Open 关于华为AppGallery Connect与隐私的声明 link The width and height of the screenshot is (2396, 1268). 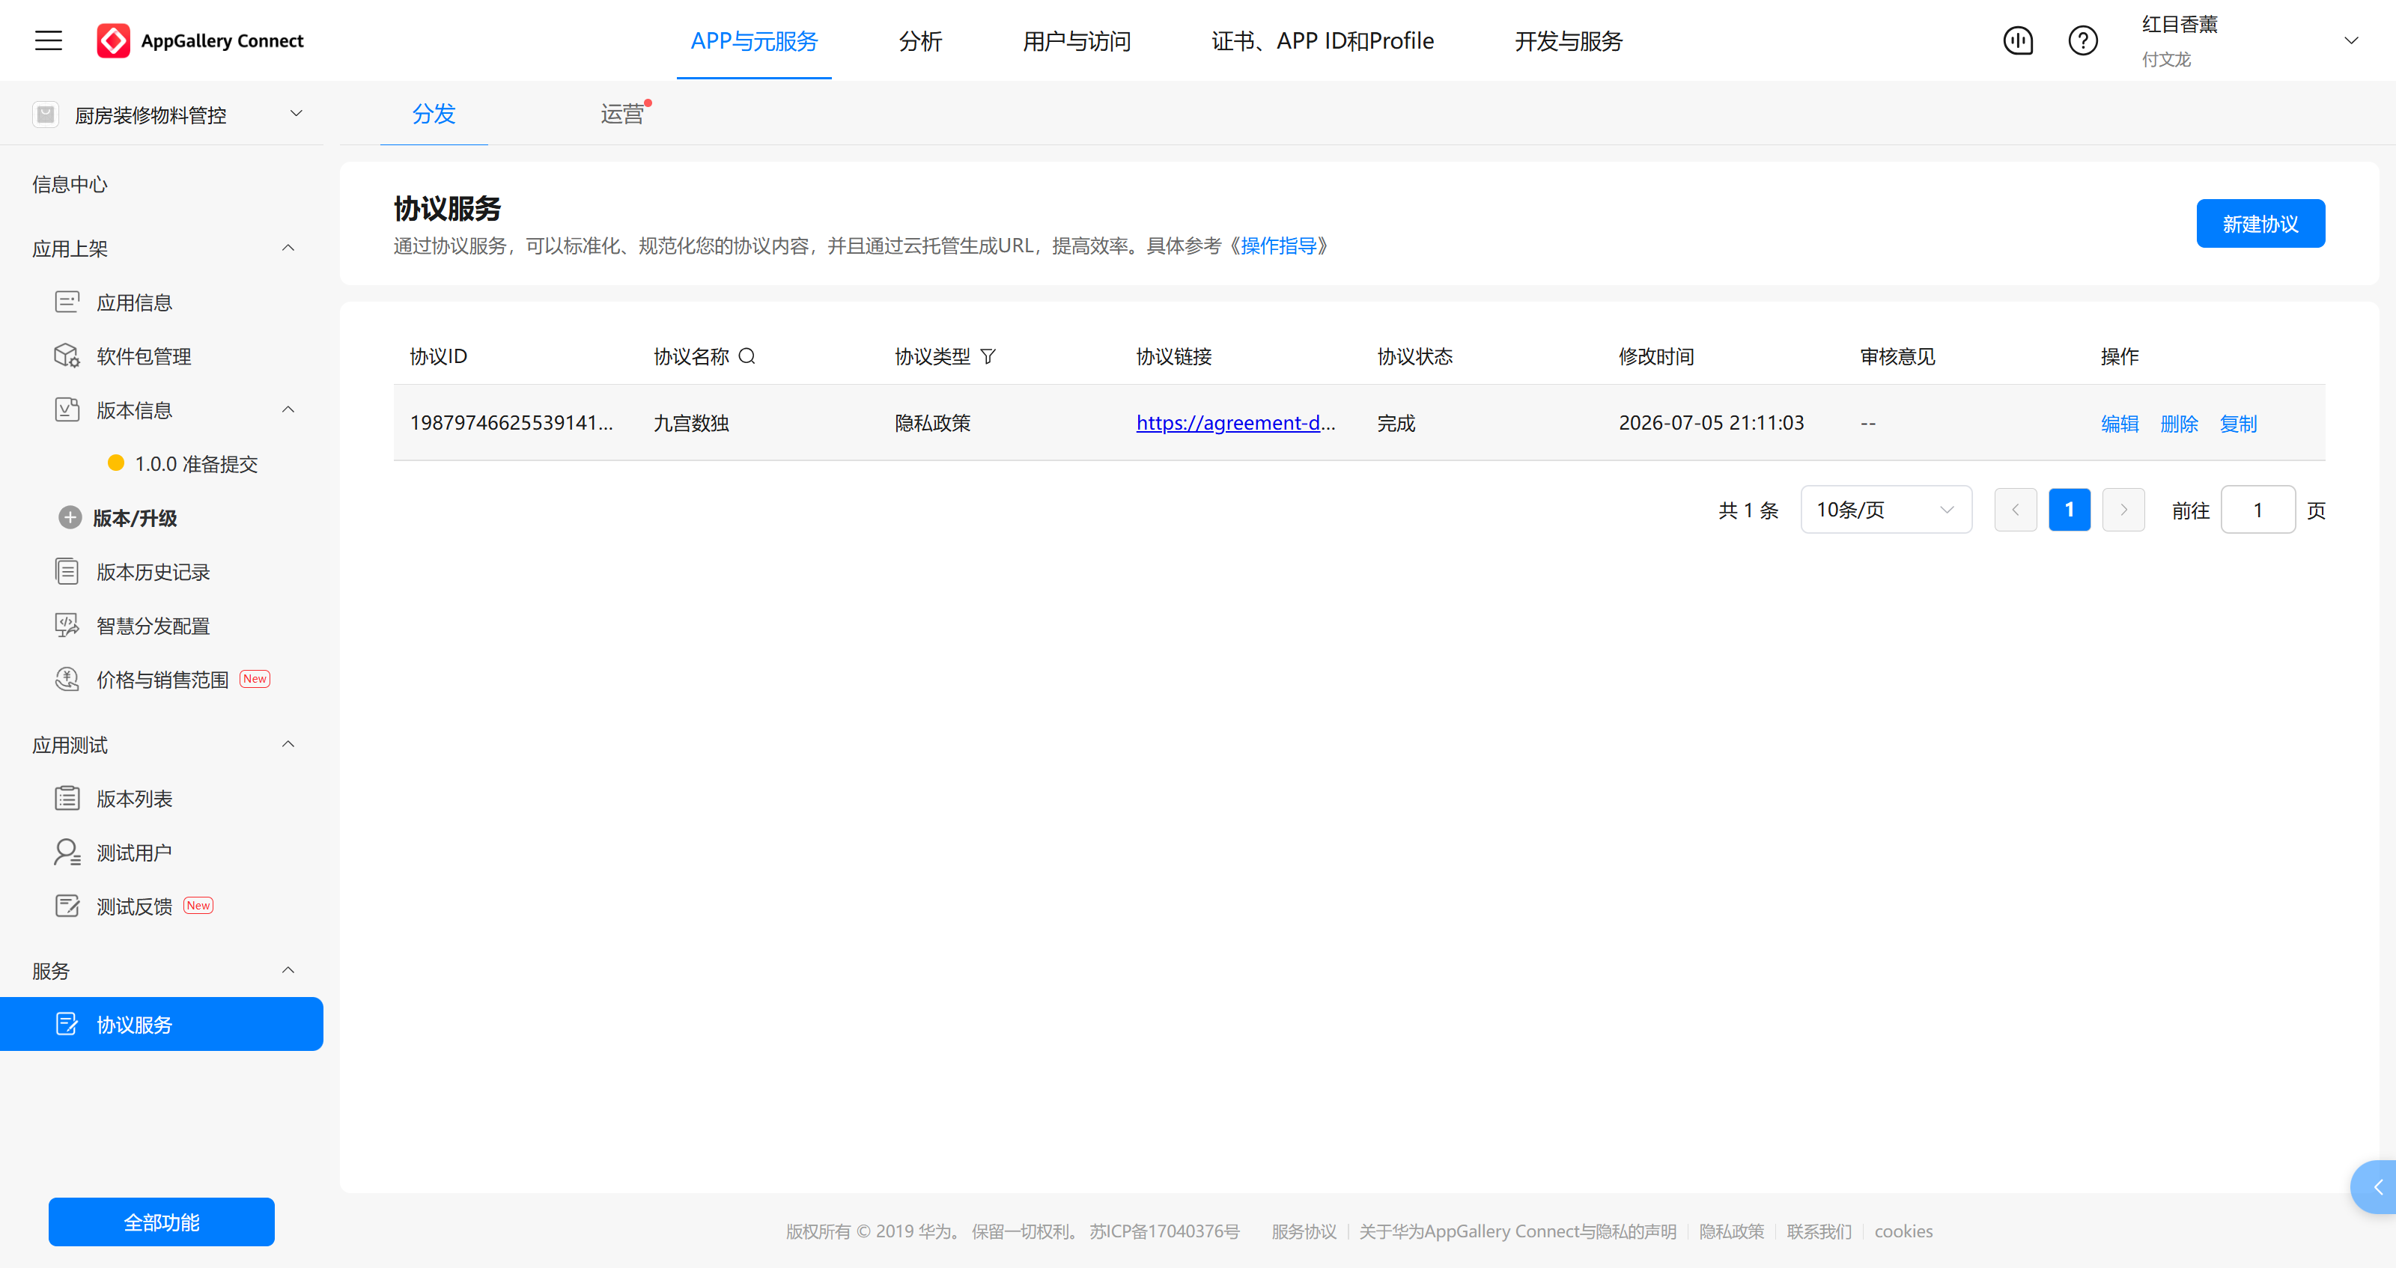1517,1231
